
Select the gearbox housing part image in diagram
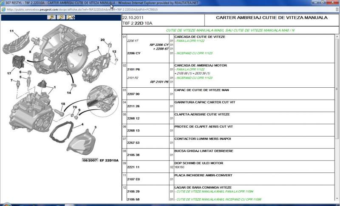coord(33,112)
